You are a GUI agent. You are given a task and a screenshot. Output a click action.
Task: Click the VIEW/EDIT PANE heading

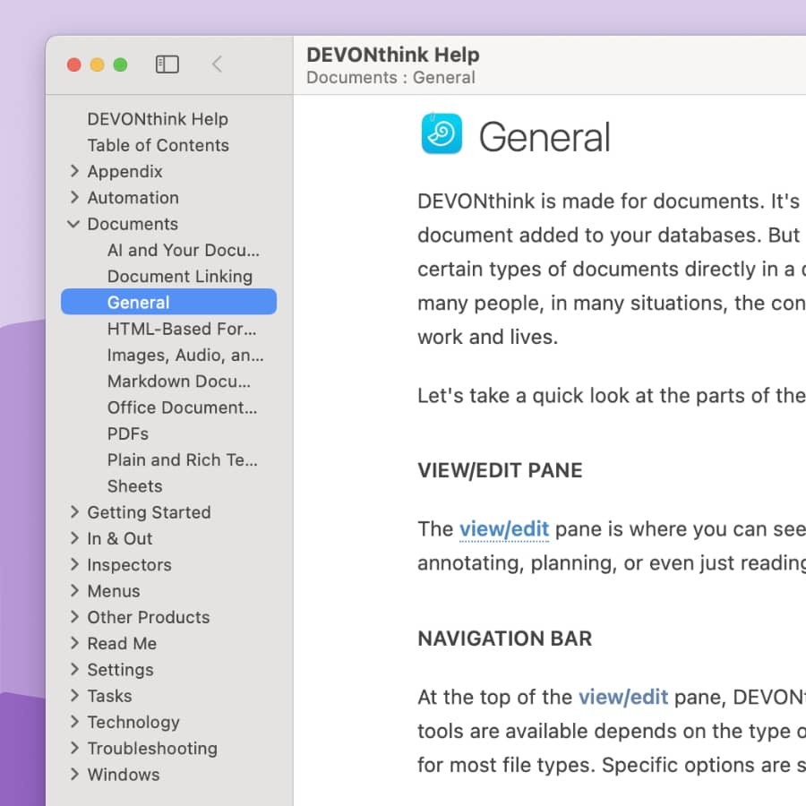coord(500,470)
